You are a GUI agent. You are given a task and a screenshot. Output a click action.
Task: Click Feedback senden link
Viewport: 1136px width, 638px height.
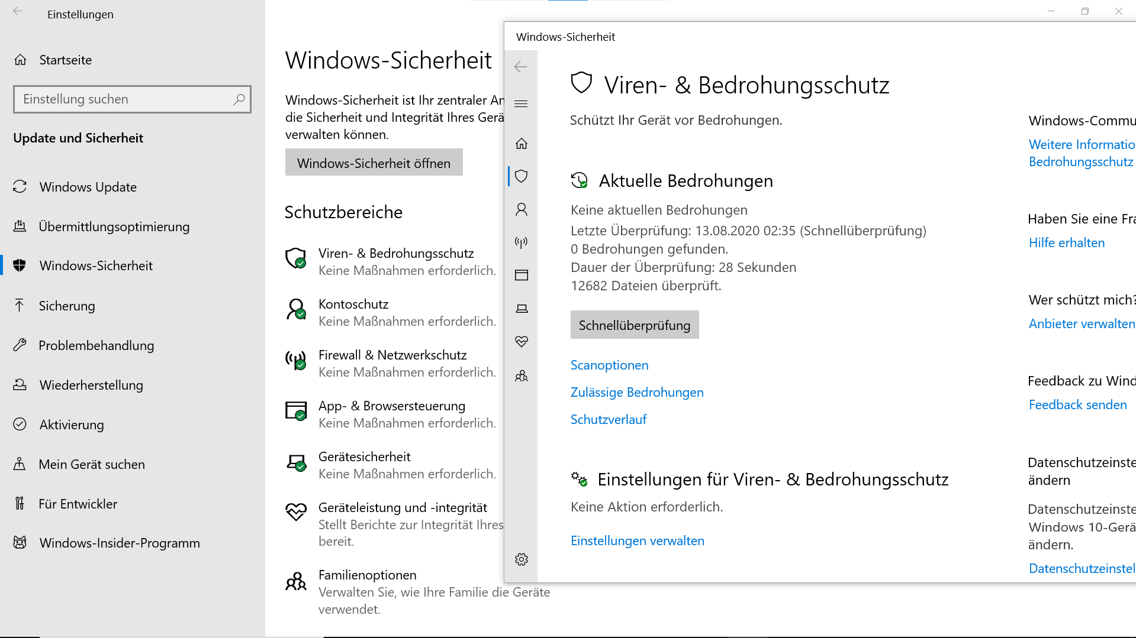tap(1077, 404)
